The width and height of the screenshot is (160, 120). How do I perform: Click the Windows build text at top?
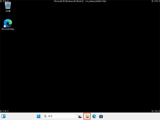80,1
